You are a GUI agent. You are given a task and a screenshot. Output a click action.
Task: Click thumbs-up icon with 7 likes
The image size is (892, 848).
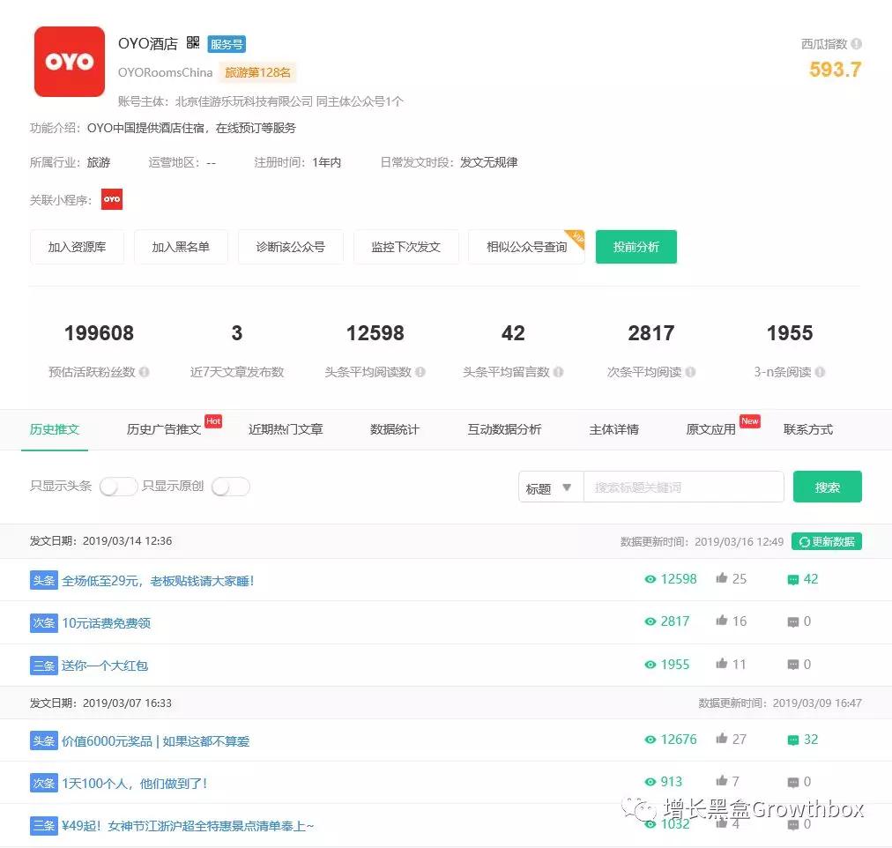click(721, 781)
